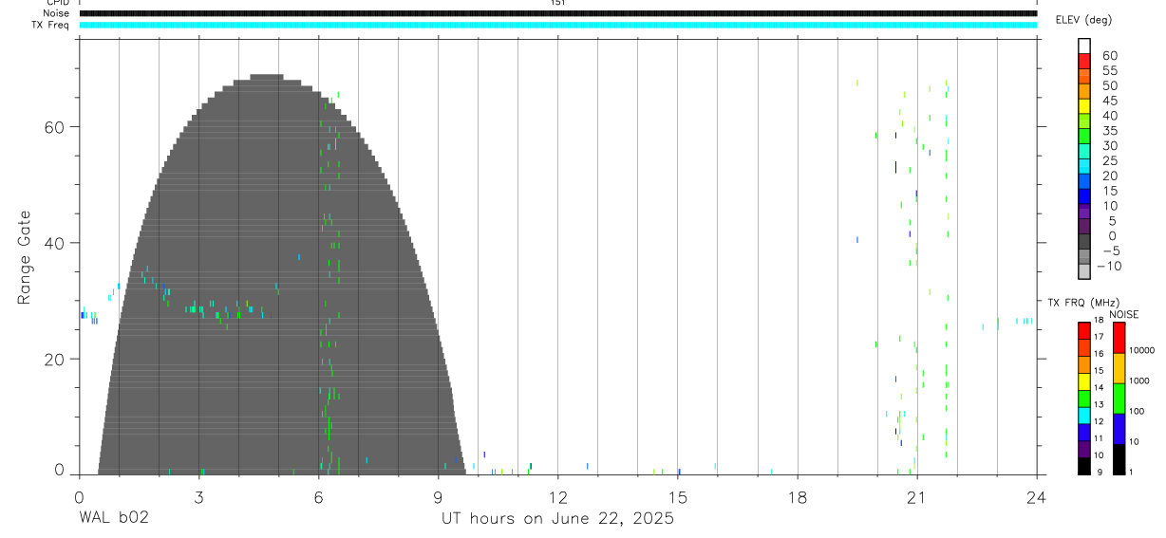
Task: Click the red segment of ELEV color bar
Action: click(x=1084, y=63)
